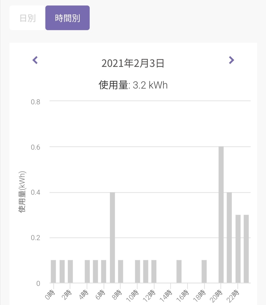The height and width of the screenshot is (305, 266).
Task: Go to the next day with the right arrow
Action: (x=232, y=60)
